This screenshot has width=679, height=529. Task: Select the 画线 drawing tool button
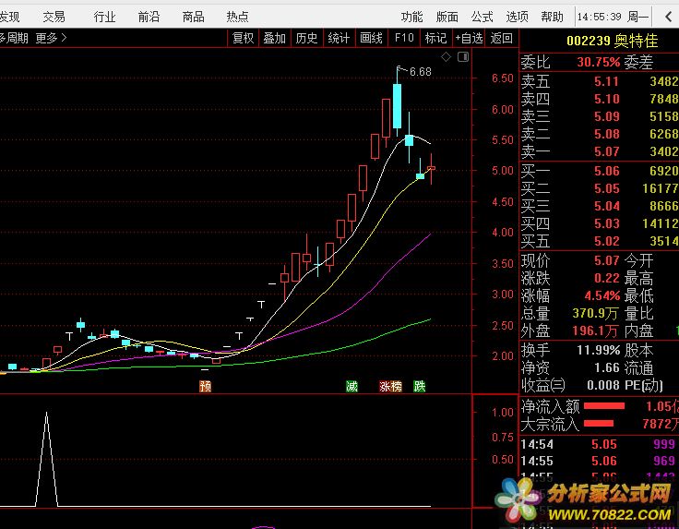point(371,38)
